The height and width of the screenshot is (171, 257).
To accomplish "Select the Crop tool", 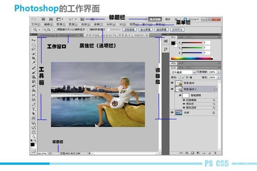I will 34,58.
